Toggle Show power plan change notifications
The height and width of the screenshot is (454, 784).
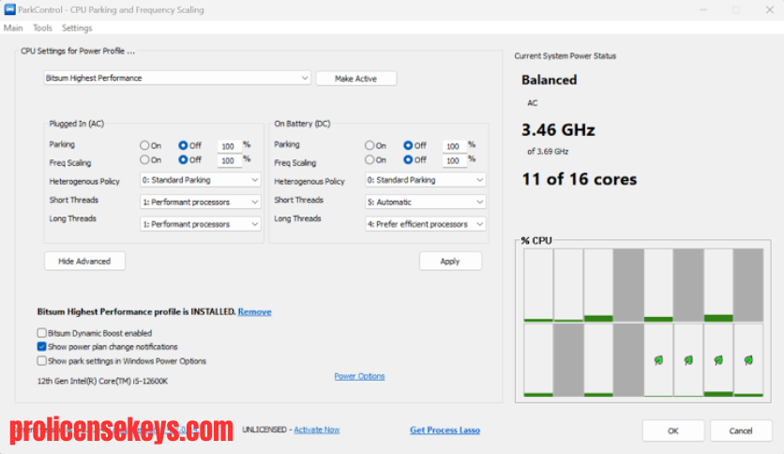pos(42,346)
